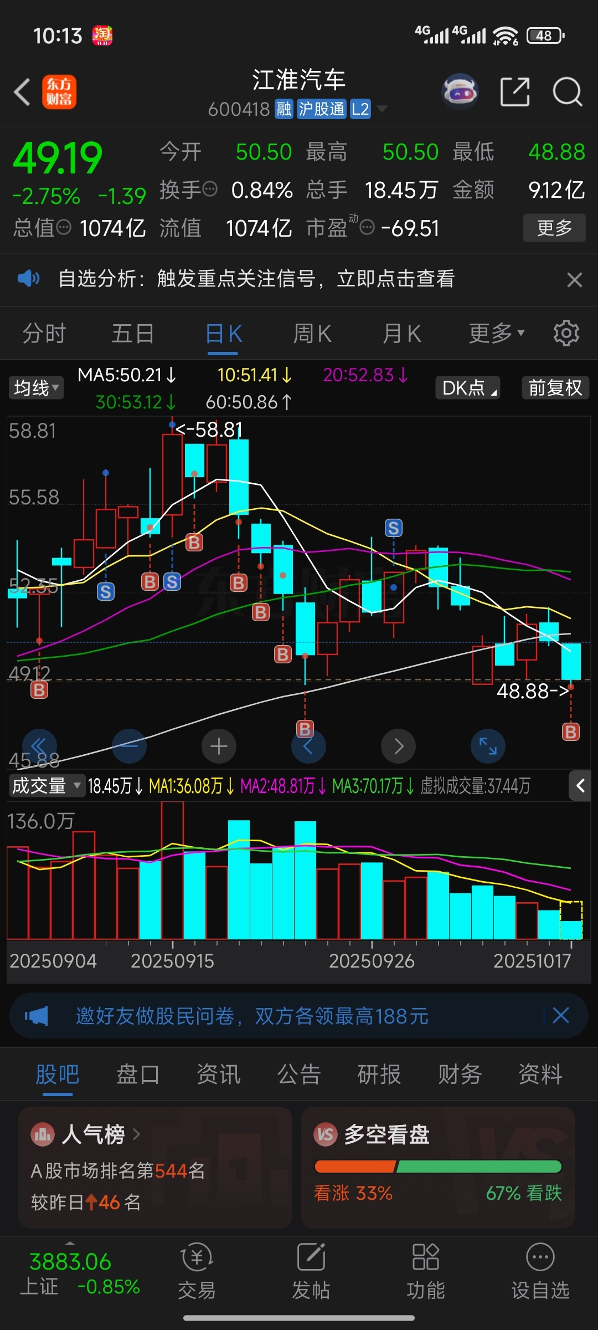
Task: Switch to 周K chart tab
Action: click(x=312, y=334)
